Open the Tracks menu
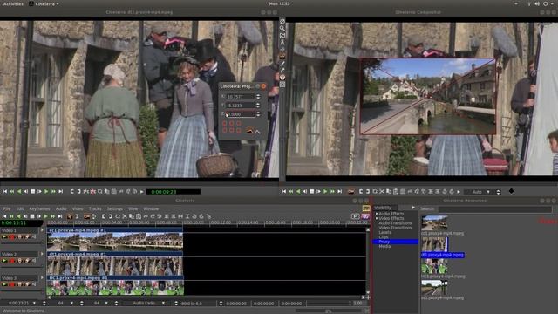The width and height of the screenshot is (558, 314). [x=95, y=208]
